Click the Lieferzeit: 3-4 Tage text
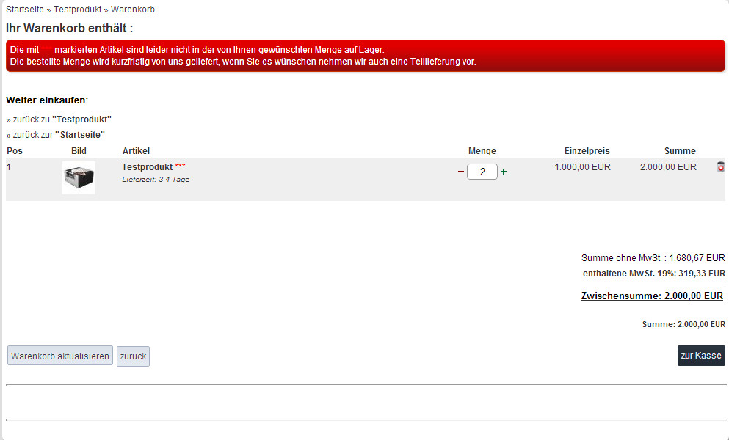Image resolution: width=729 pixels, height=440 pixels. click(x=156, y=179)
